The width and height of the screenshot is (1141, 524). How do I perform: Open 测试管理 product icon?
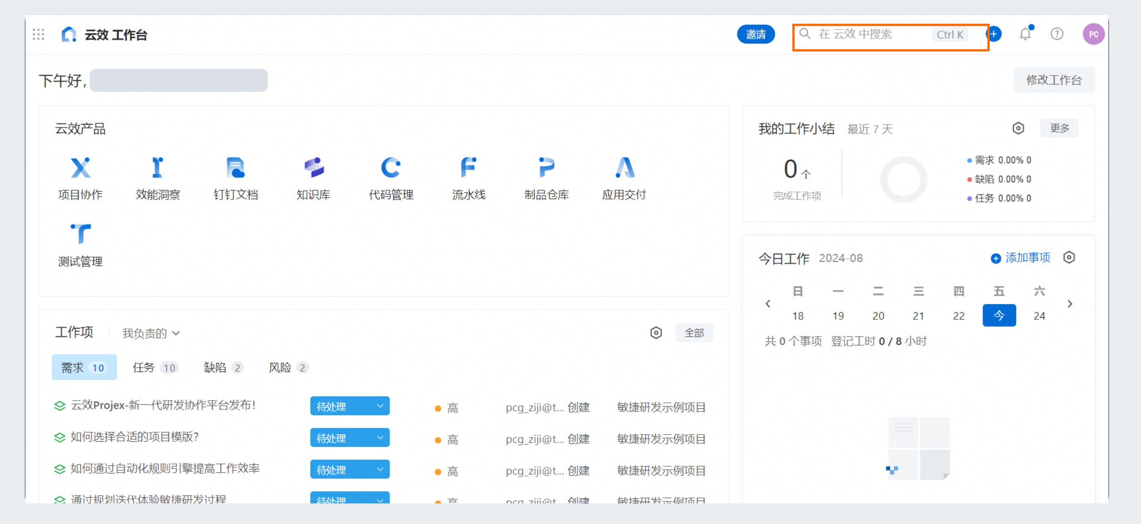coord(80,234)
